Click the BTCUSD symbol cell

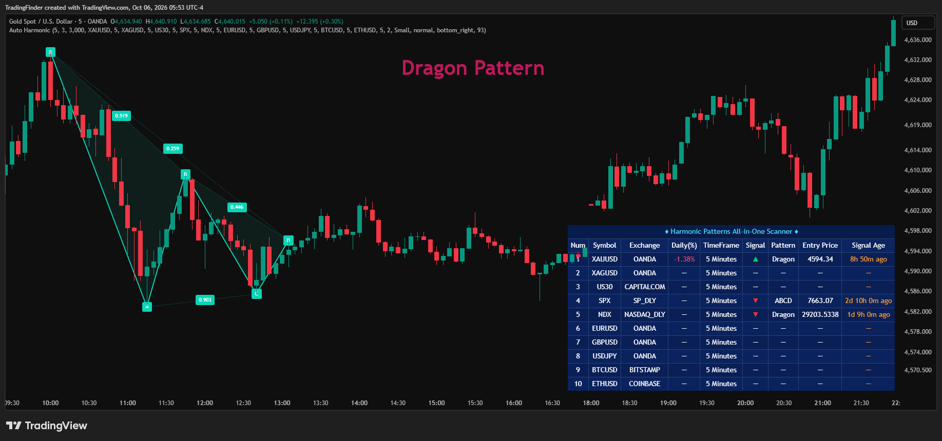point(605,370)
